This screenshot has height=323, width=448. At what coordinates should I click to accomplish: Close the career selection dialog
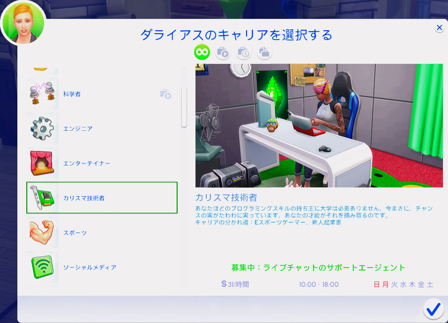pyautogui.click(x=440, y=28)
